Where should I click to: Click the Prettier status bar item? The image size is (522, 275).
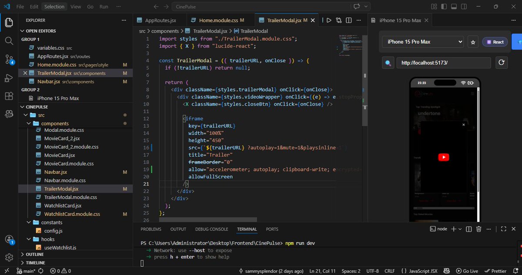click(x=496, y=271)
